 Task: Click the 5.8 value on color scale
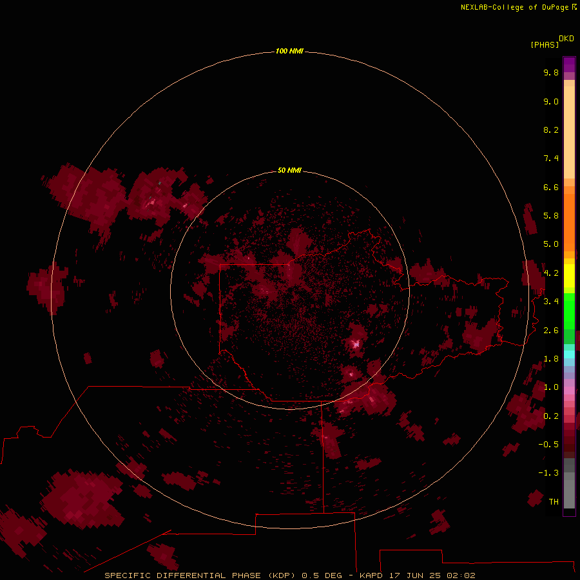tap(551, 216)
